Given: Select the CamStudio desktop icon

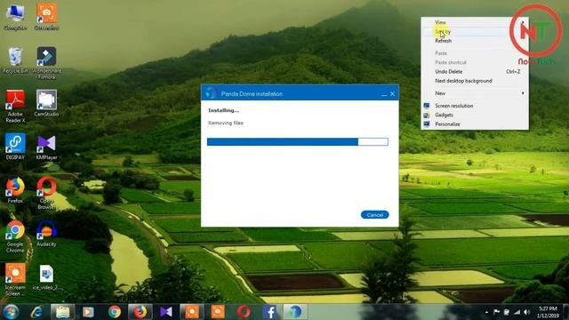Looking at the screenshot, I should point(46,103).
